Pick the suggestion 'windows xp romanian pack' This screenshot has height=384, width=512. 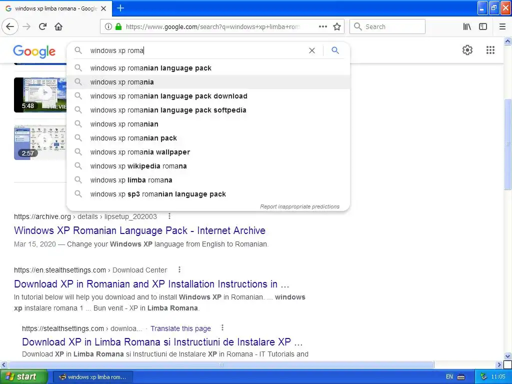point(208,138)
